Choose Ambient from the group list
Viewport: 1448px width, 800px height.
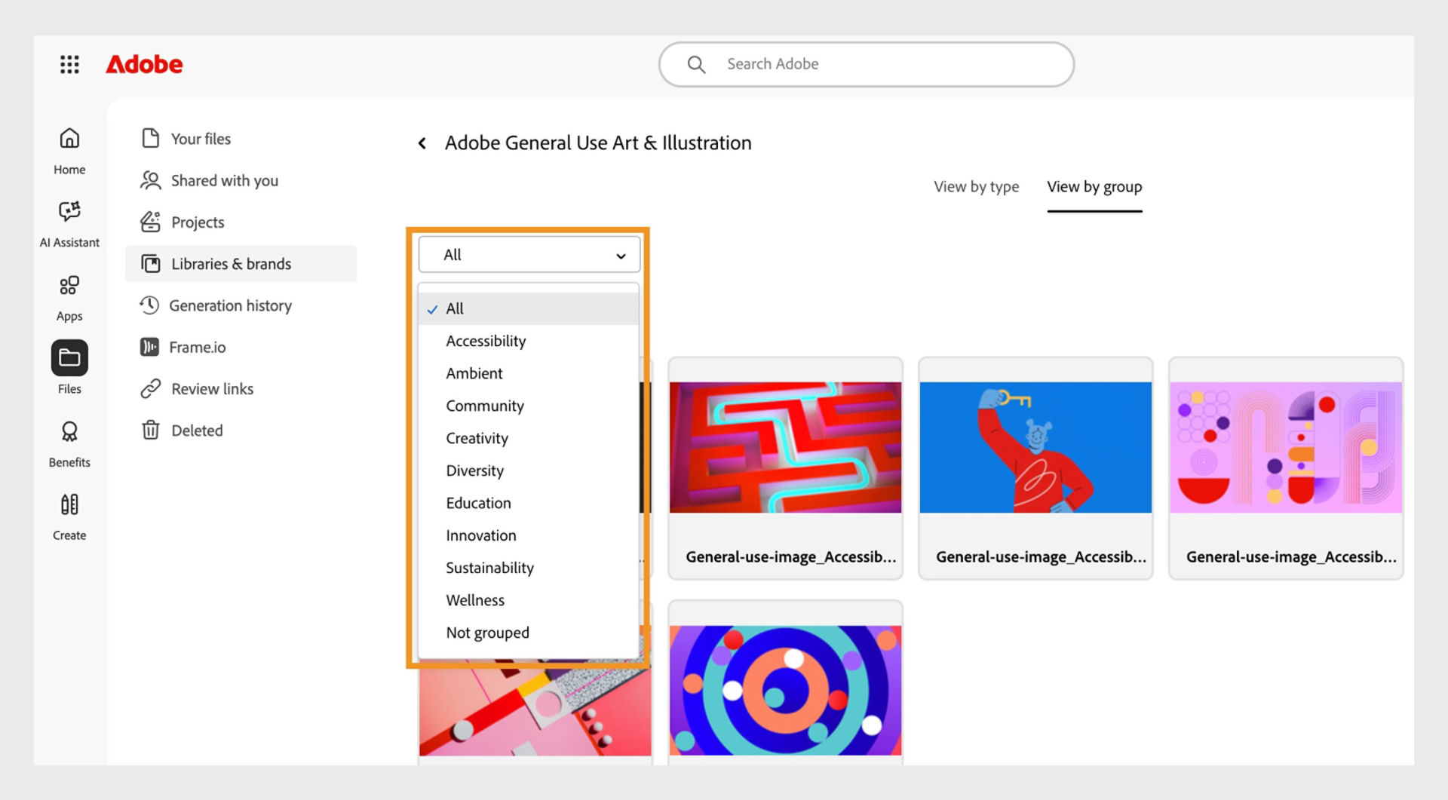pyautogui.click(x=529, y=373)
